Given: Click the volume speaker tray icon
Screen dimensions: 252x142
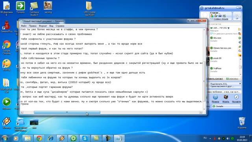Looking at the screenshot, I should (x=228, y=138).
